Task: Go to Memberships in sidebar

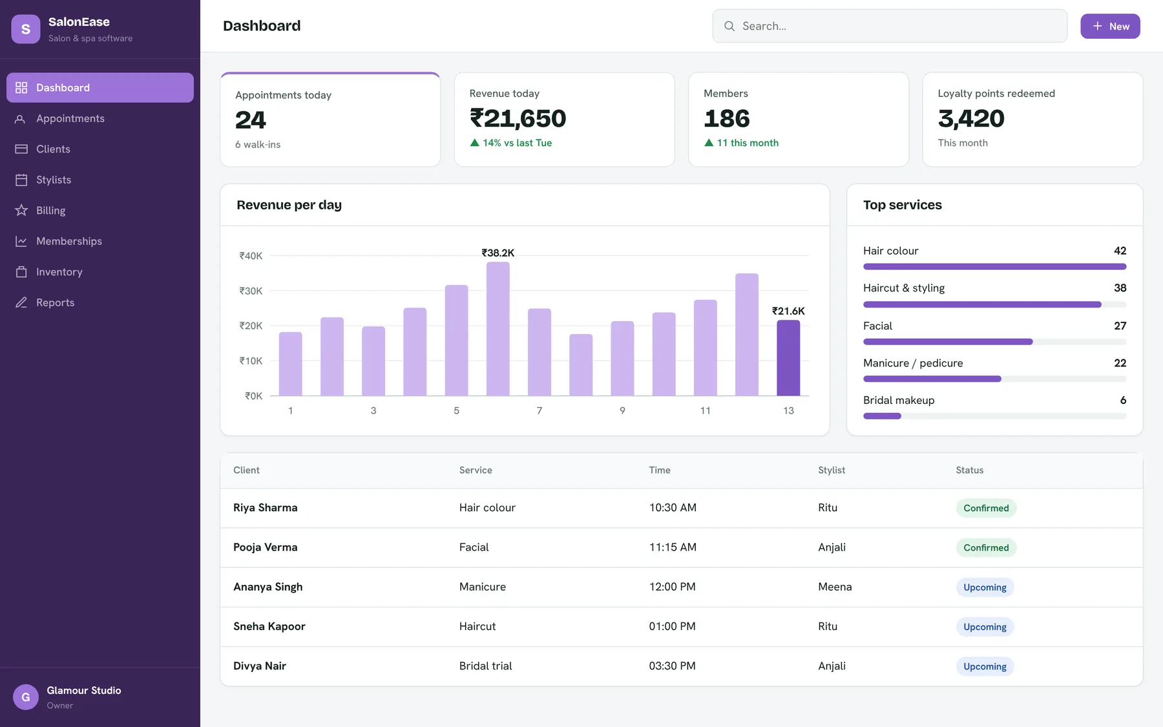Action: pyautogui.click(x=100, y=242)
